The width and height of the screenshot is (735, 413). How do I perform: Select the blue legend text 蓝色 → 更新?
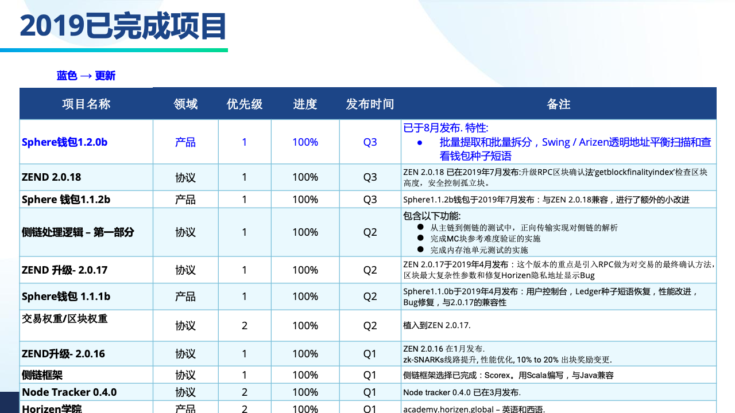pos(86,76)
